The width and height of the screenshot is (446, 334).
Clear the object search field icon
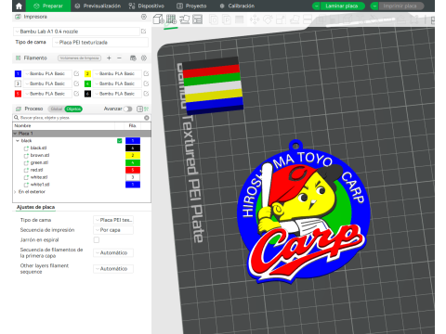click(147, 118)
